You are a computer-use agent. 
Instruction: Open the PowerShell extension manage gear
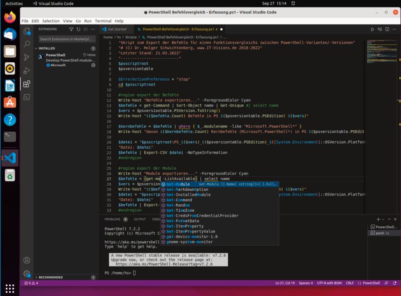pos(93,65)
